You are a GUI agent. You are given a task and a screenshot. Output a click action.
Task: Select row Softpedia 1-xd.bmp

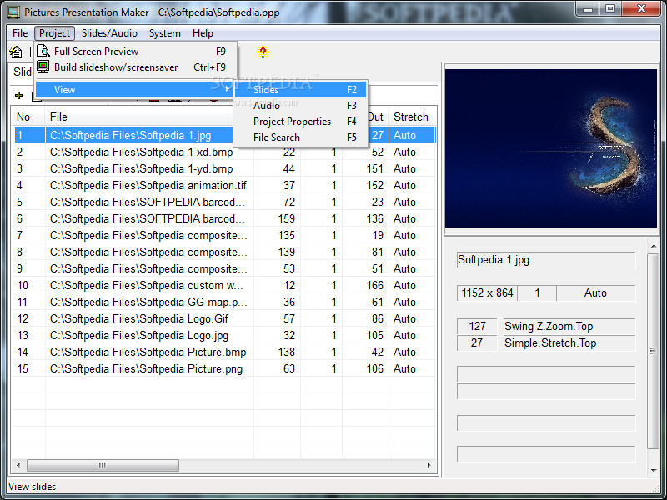click(x=223, y=152)
